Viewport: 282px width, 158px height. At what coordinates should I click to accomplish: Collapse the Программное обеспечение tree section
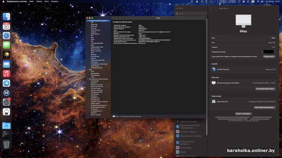pyautogui.click(x=88, y=79)
